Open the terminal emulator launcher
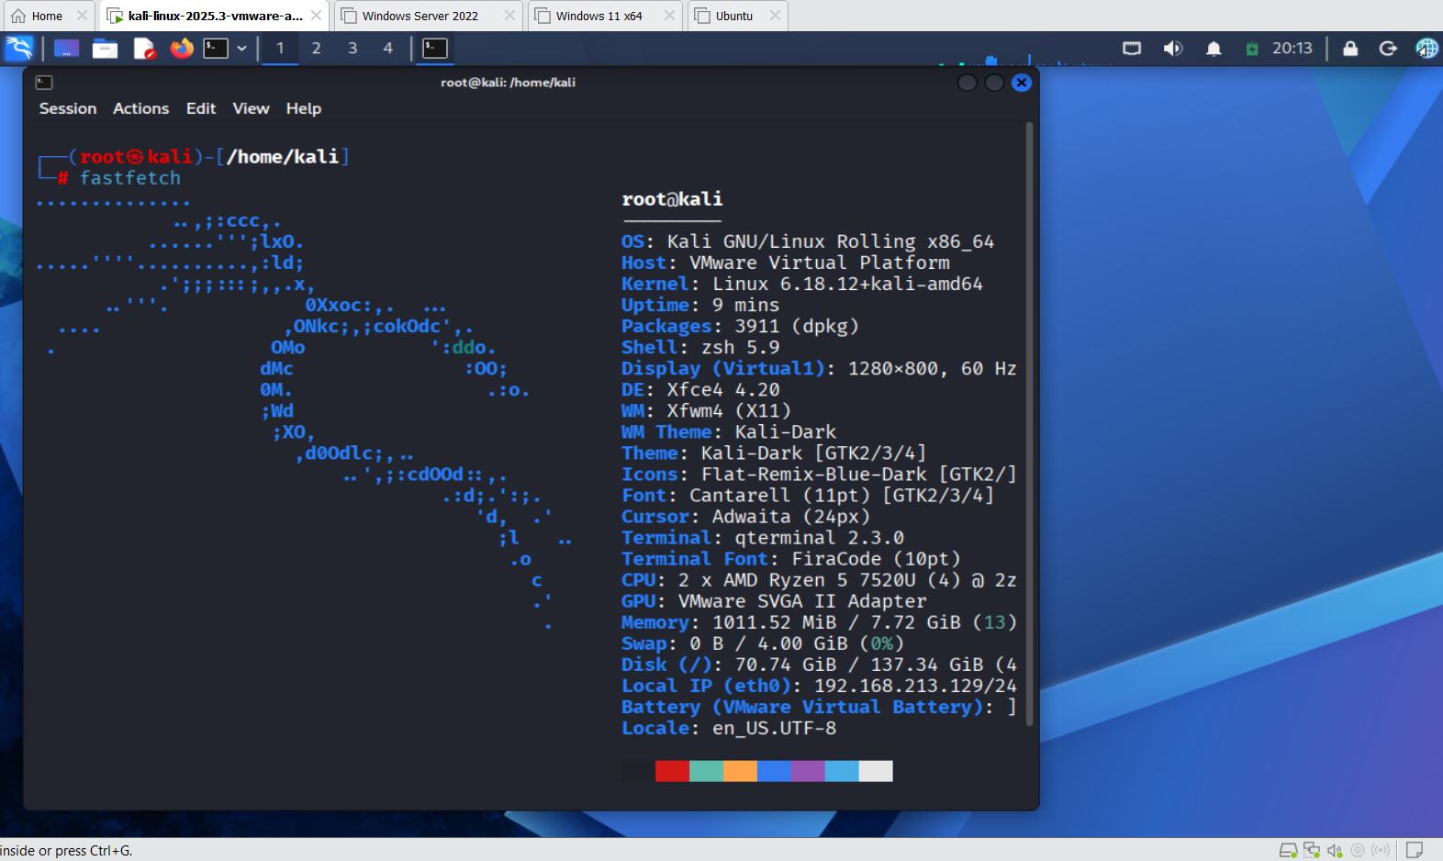 (216, 48)
